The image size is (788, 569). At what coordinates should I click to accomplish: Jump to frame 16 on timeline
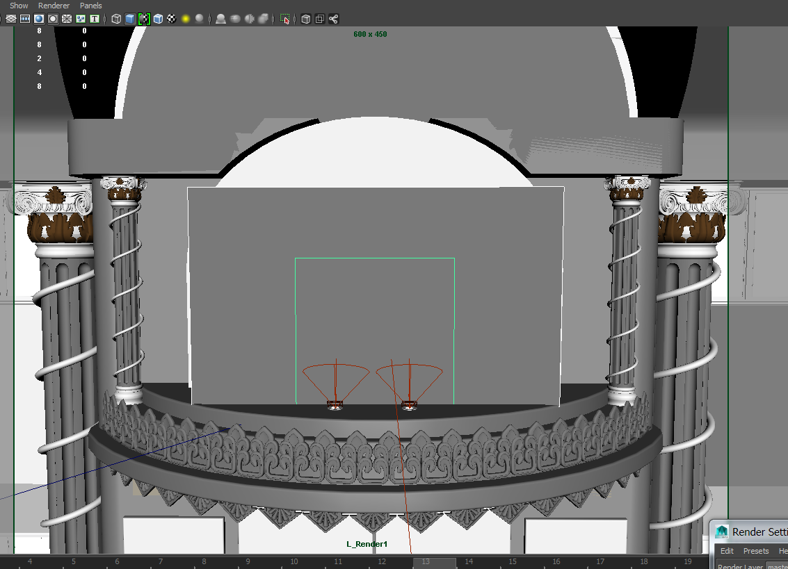click(556, 561)
